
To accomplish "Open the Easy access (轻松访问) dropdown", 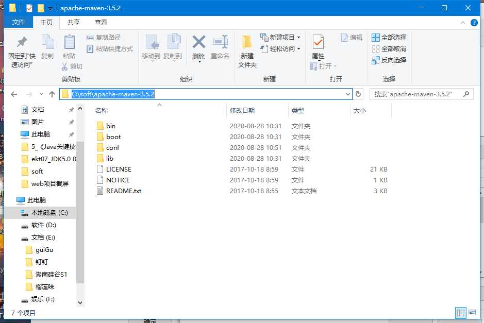I will click(280, 49).
